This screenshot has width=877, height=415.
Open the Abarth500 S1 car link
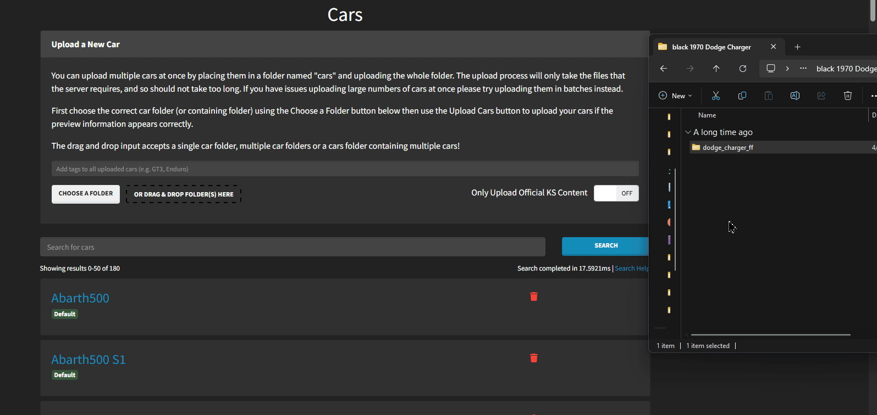pyautogui.click(x=89, y=360)
